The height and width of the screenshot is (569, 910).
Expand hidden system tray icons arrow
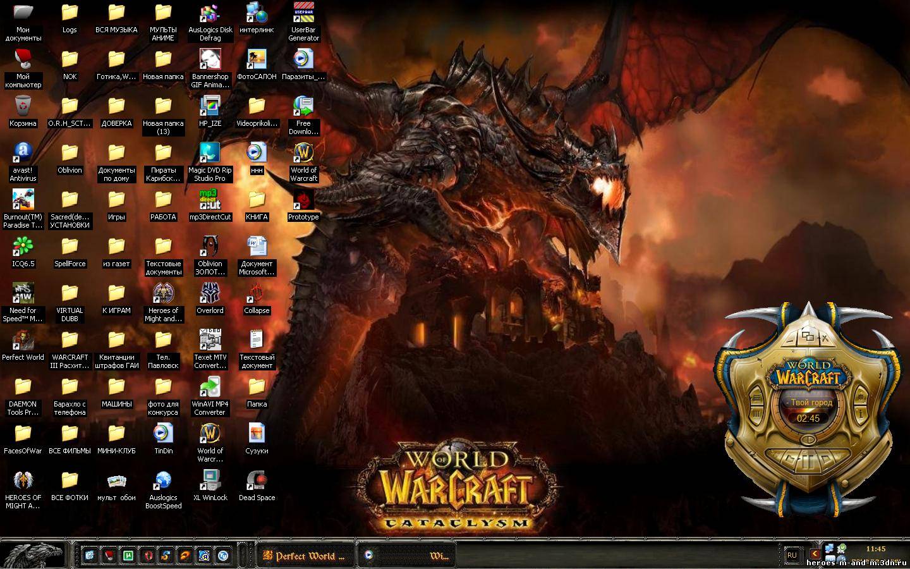(815, 554)
